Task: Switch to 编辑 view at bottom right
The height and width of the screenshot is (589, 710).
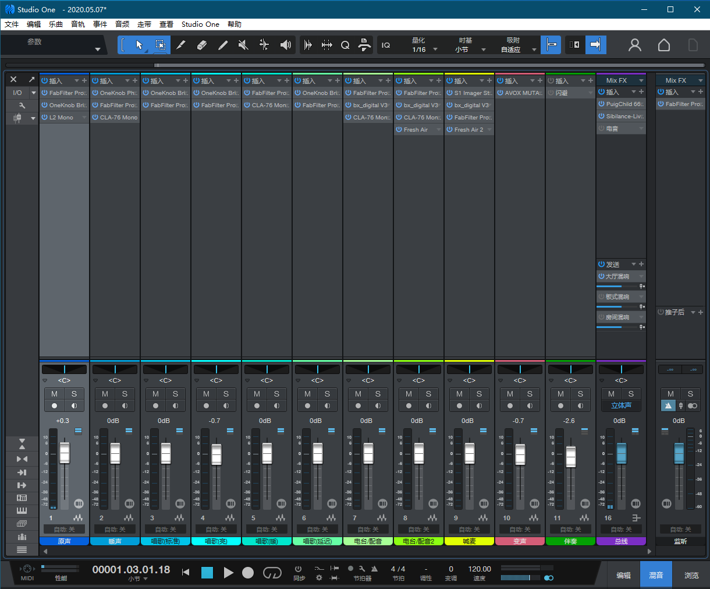Action: click(x=624, y=575)
